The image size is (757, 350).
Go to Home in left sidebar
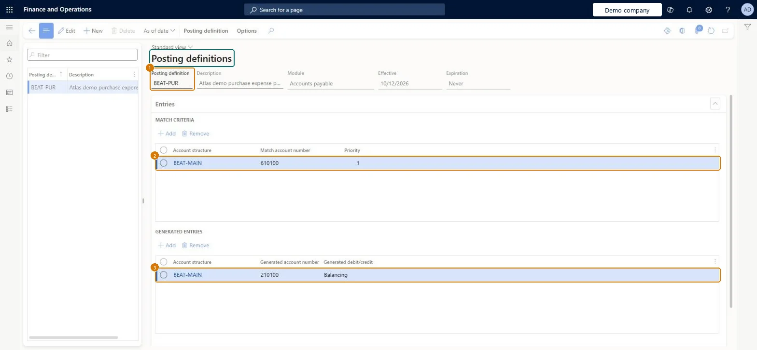(9, 43)
